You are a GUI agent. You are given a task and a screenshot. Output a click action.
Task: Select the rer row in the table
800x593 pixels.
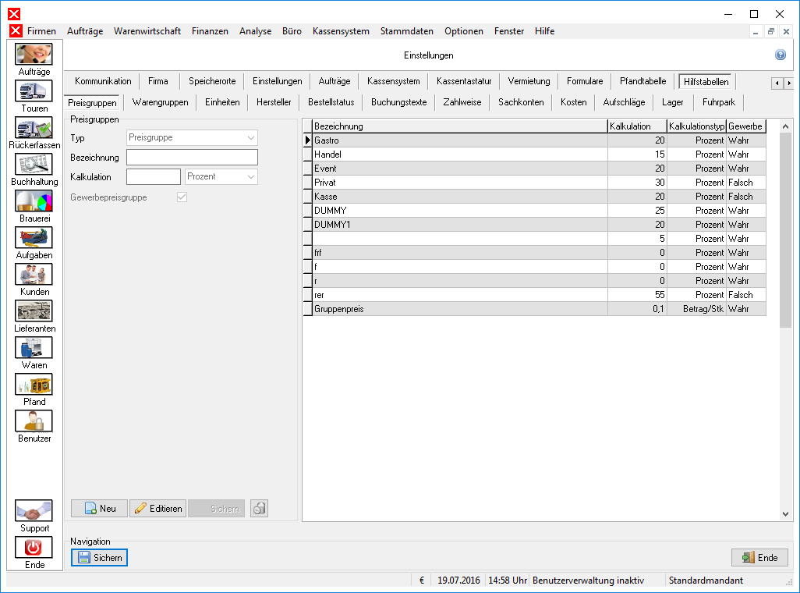tap(535, 295)
